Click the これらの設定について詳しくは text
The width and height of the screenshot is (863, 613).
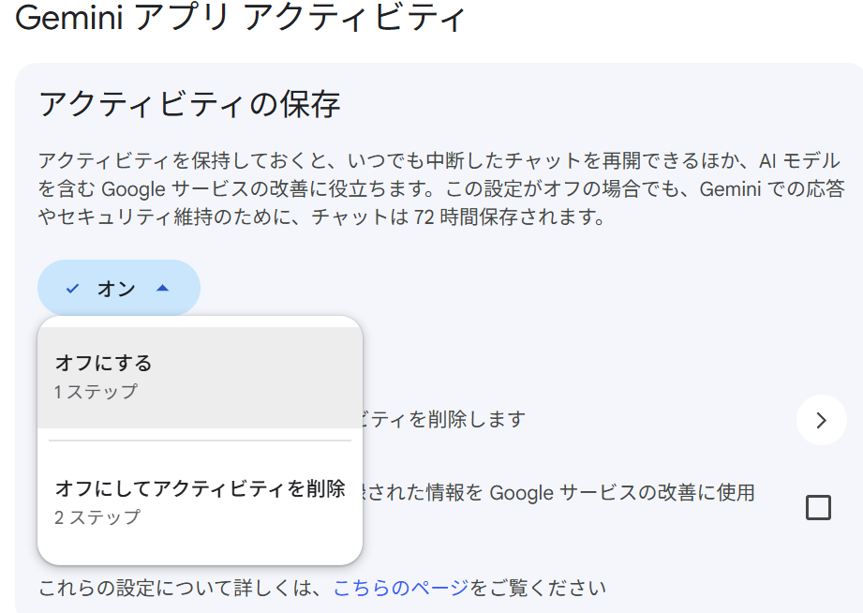(x=183, y=589)
